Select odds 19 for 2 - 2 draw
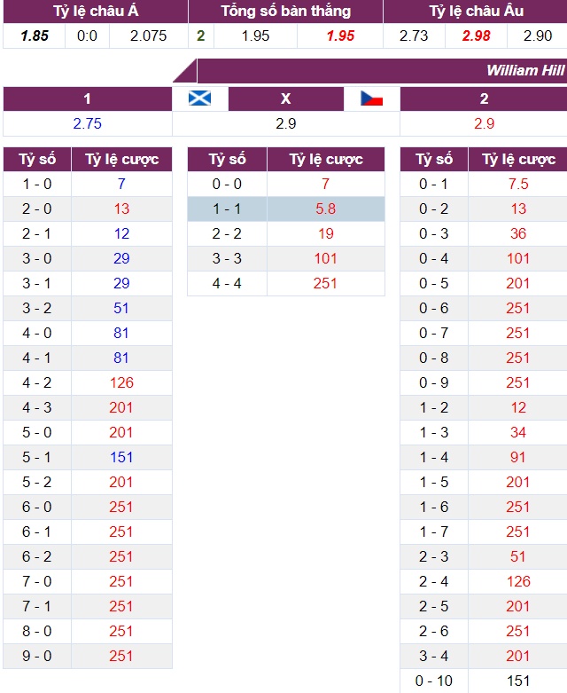 pos(325,234)
